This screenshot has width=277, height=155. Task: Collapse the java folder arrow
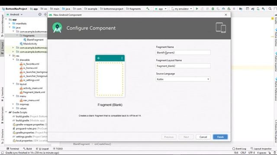tap(10, 28)
